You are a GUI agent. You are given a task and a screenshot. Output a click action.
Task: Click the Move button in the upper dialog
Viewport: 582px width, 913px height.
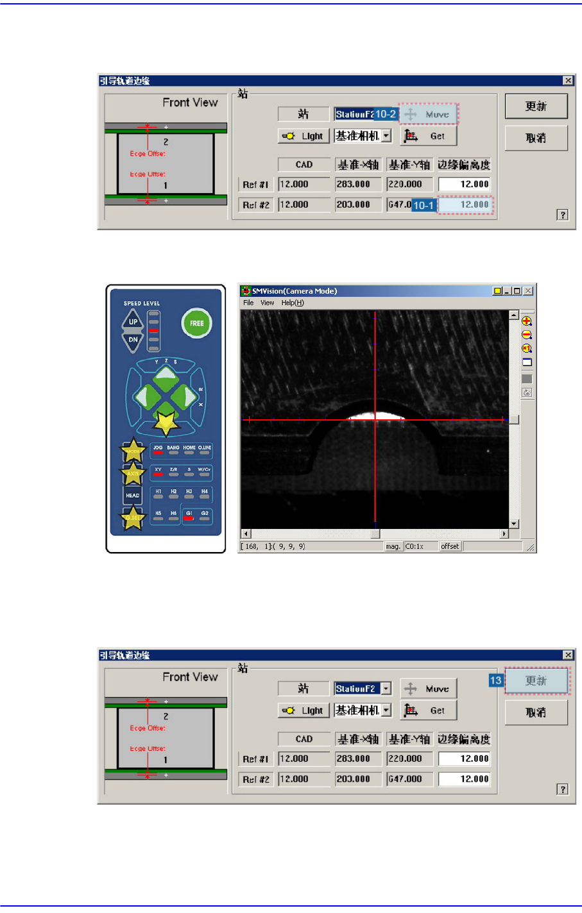coord(428,114)
